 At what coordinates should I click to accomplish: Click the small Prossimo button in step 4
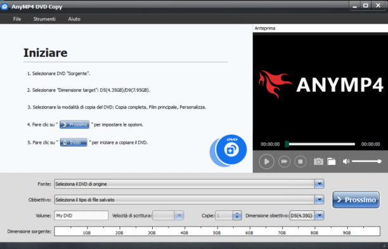pos(74,124)
